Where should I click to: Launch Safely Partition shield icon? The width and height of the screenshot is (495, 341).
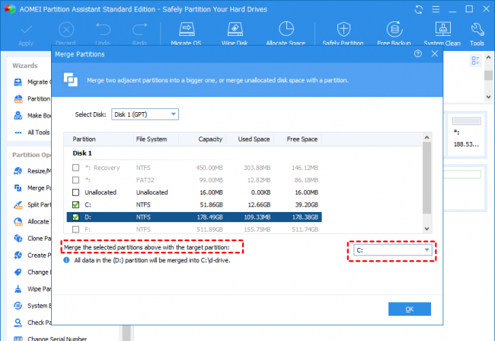[343, 29]
